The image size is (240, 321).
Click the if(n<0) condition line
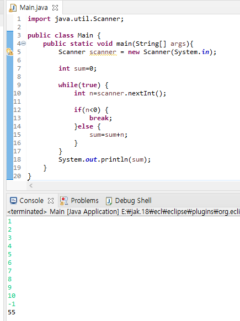point(91,110)
